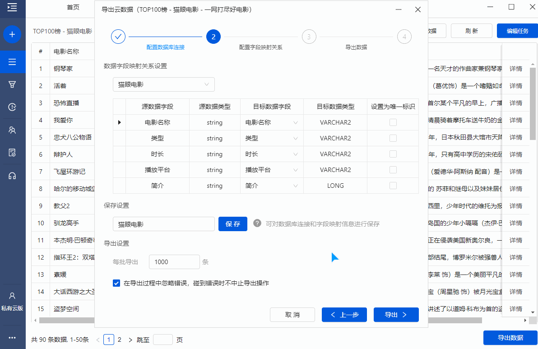Click the 源数据字段 column header

coord(158,107)
